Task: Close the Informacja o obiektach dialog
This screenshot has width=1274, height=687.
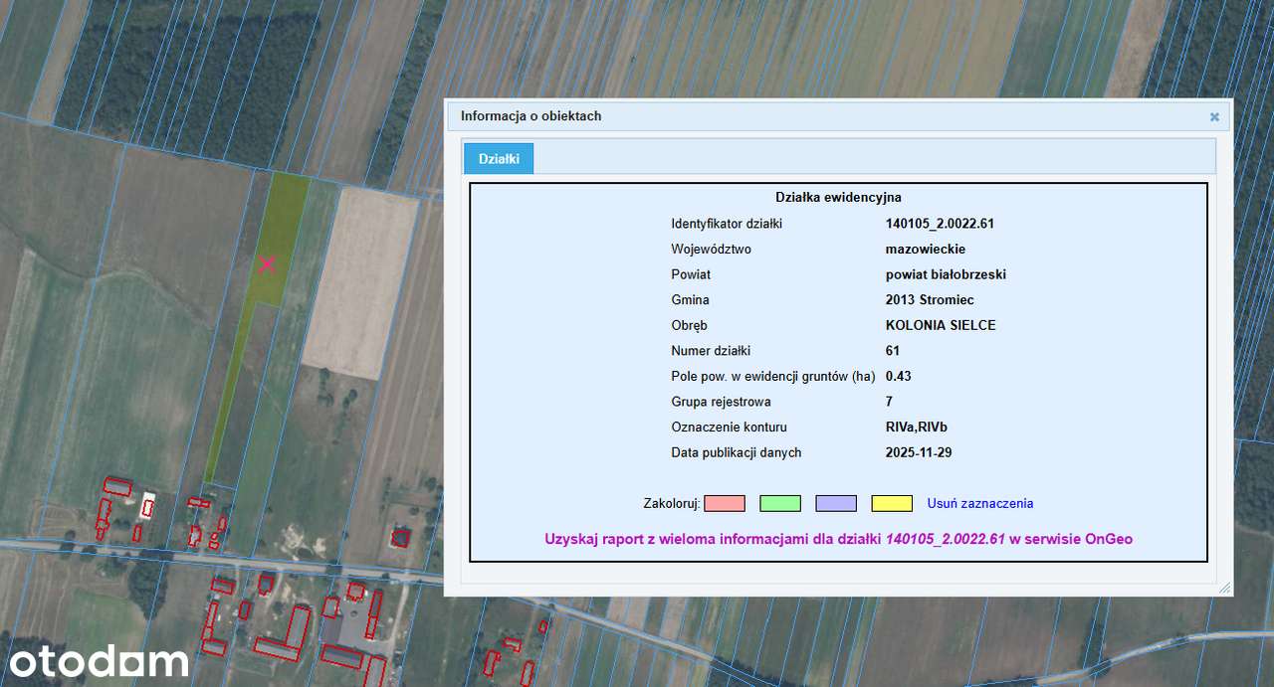Action: click(x=1214, y=116)
